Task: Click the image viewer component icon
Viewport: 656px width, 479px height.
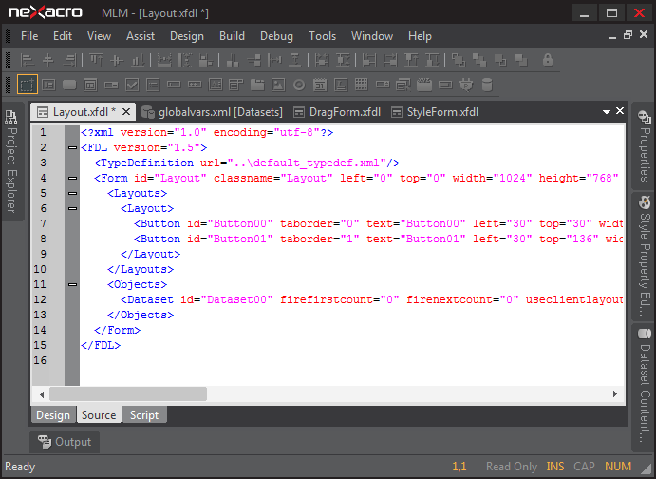Action: tap(278, 85)
